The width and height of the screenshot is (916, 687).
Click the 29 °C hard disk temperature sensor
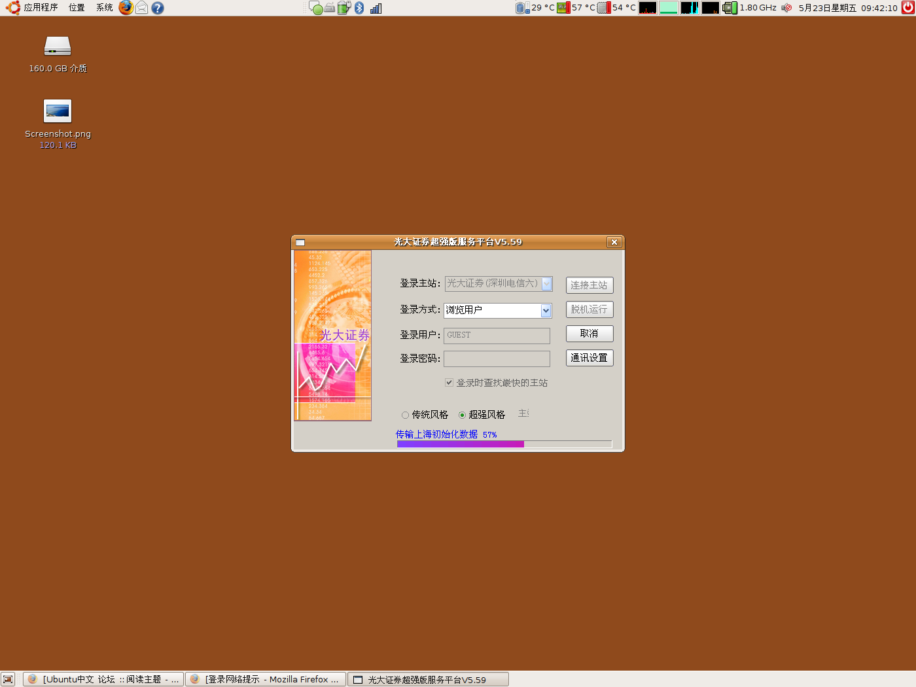pos(535,8)
